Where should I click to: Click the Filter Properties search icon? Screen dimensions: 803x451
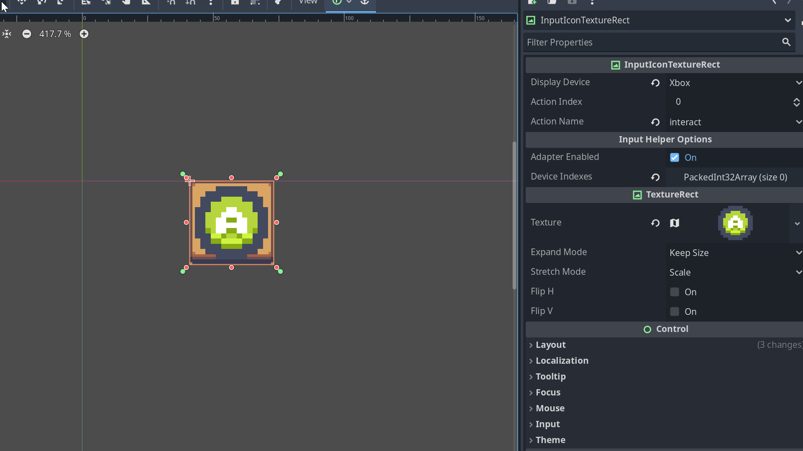(786, 42)
